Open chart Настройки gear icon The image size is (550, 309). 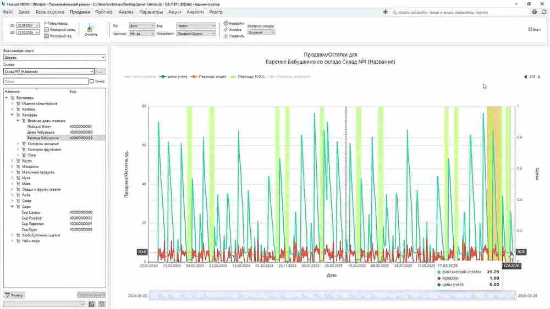click(x=226, y=23)
